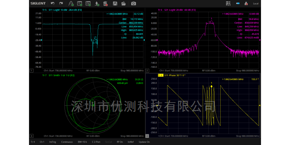Save state with the floppy disk icon
290x145 pixels.
[x=115, y=3]
